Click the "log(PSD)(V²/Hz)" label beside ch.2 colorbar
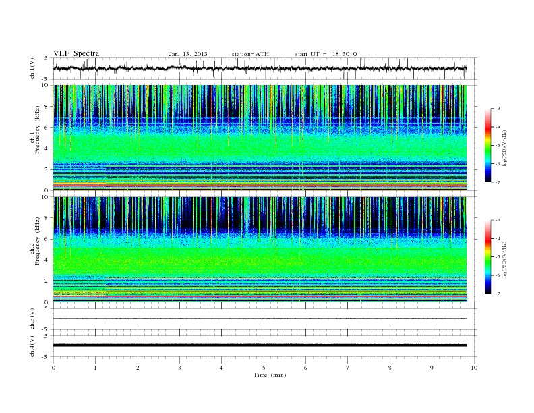534x413 pixels. [505, 259]
